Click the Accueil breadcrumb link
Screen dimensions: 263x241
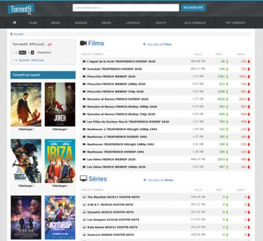(18, 34)
